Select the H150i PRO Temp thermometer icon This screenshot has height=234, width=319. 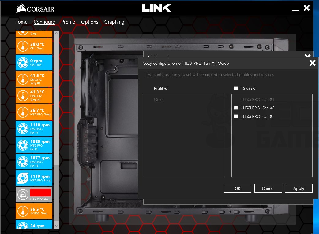(23, 112)
